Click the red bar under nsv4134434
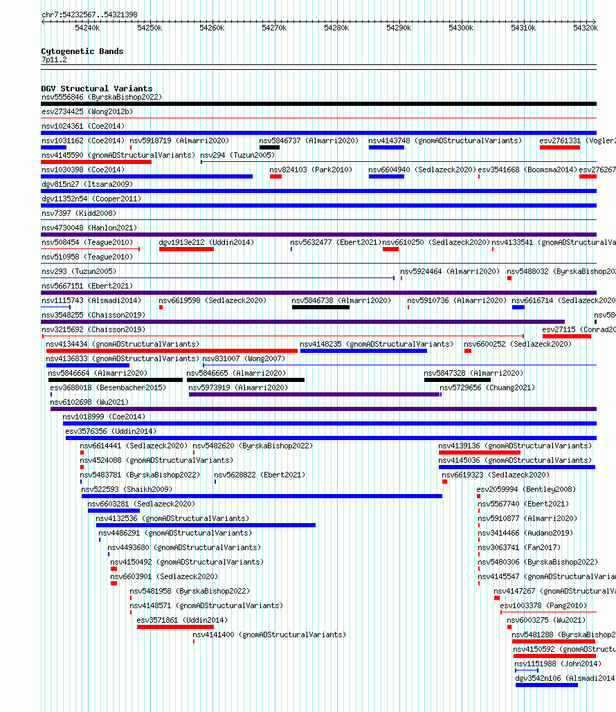Screen dimensions: 616x712 (172, 351)
